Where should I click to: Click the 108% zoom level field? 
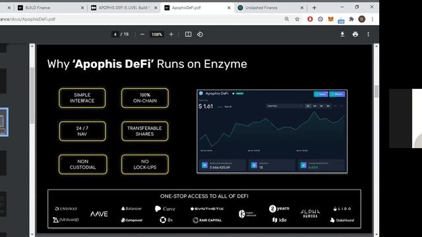tap(157, 34)
